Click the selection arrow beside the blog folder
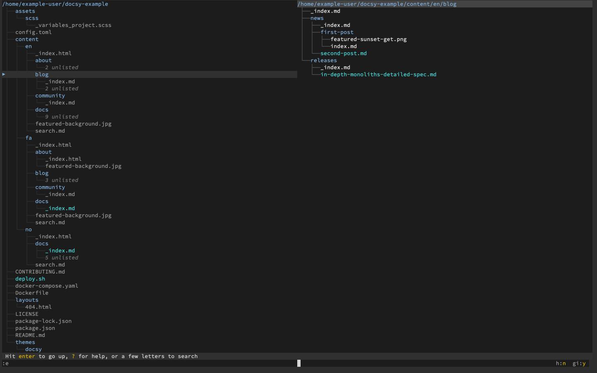 point(4,74)
